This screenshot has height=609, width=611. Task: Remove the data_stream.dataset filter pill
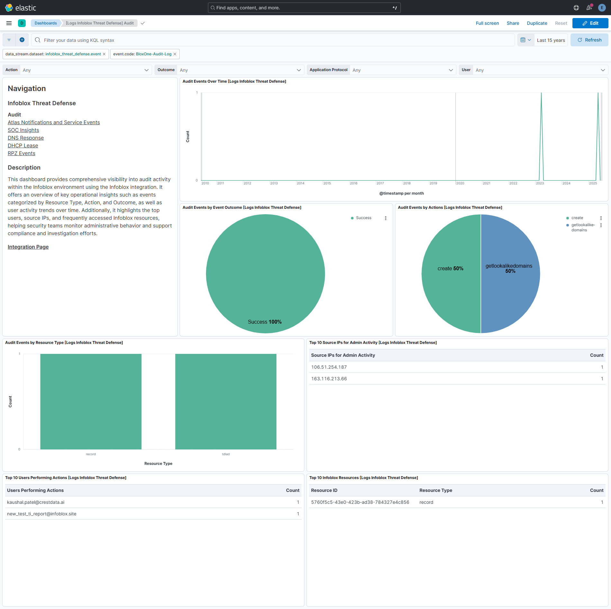pyautogui.click(x=104, y=54)
